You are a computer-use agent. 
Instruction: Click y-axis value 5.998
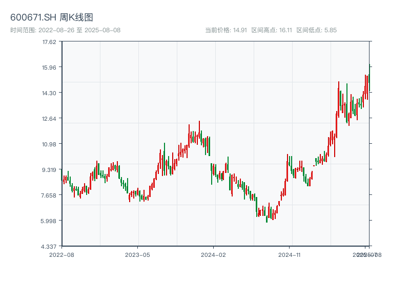click(48, 221)
